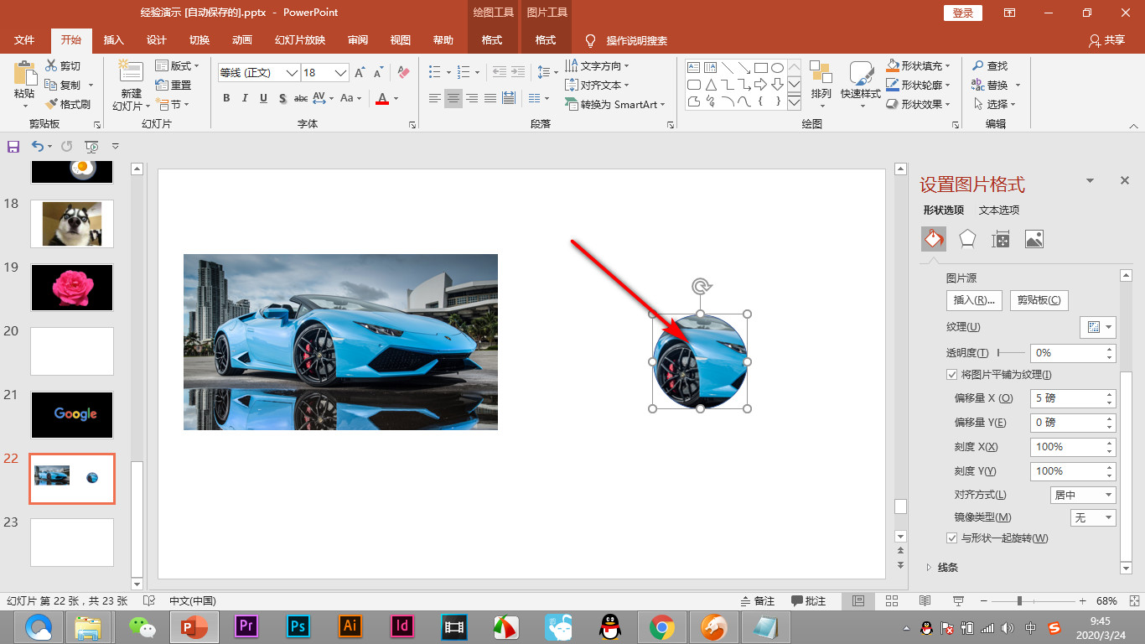Open the Size & Properties icon tab
The width and height of the screenshot is (1145, 644).
tap(1000, 240)
